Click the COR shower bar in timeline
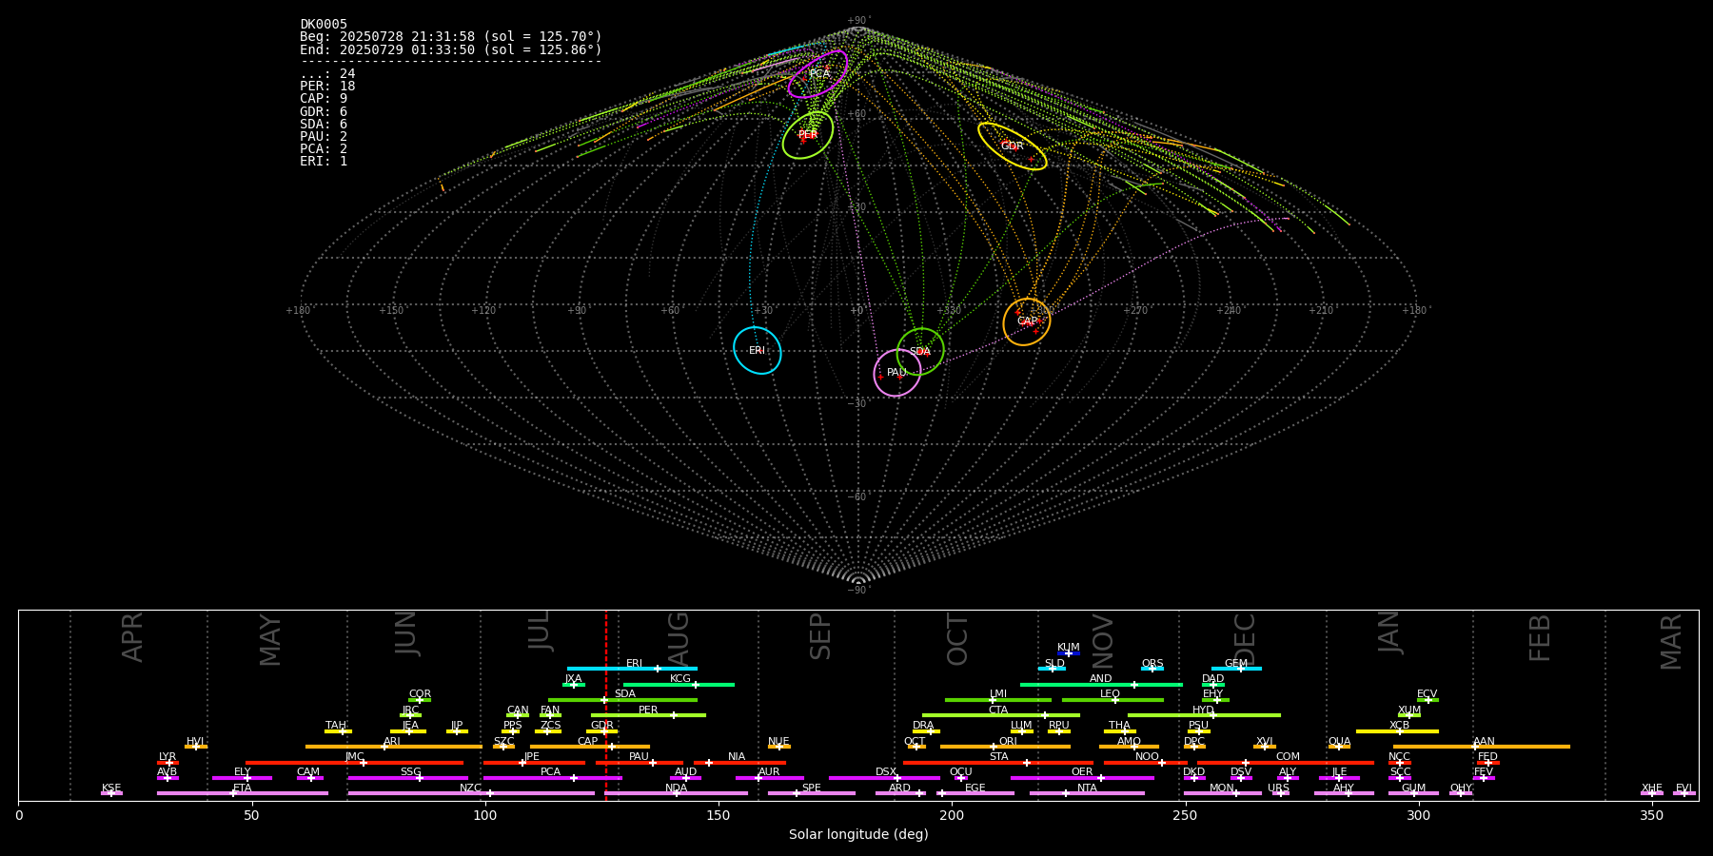 click(x=420, y=700)
